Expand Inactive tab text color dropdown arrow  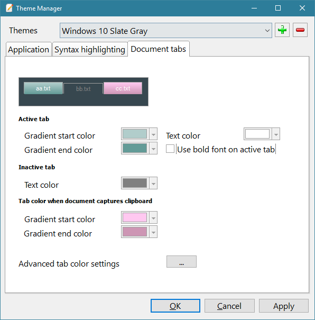pyautogui.click(x=153, y=183)
